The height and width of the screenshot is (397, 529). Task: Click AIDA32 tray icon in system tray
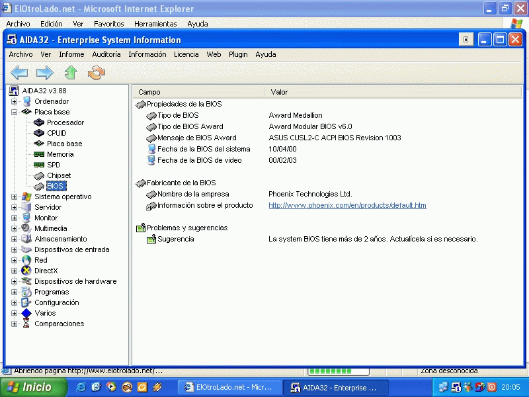pyautogui.click(x=456, y=387)
